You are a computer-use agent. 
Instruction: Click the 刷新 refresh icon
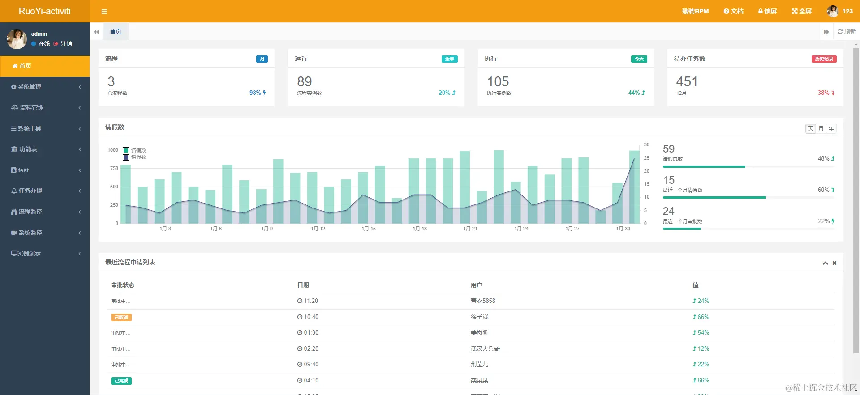(x=840, y=31)
